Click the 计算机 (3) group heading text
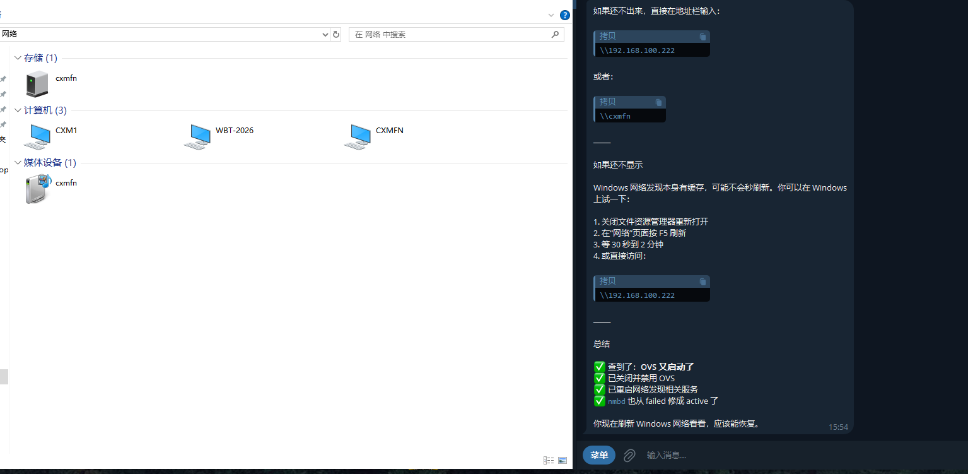This screenshot has height=474, width=968. click(45, 110)
